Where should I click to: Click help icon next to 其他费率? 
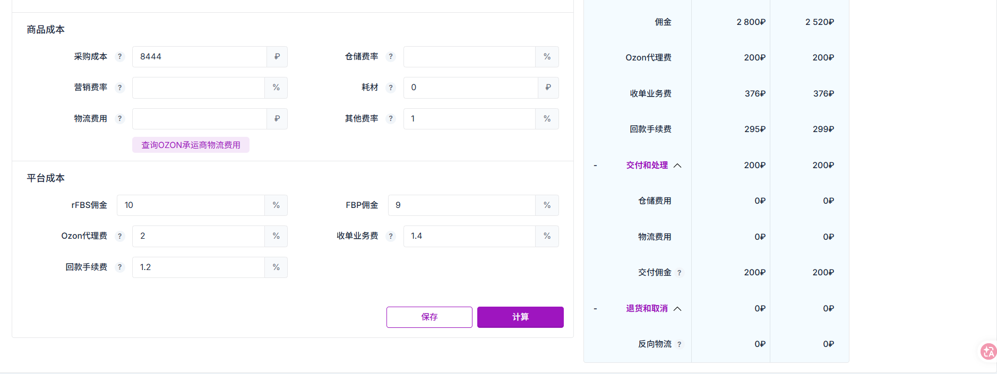391,119
